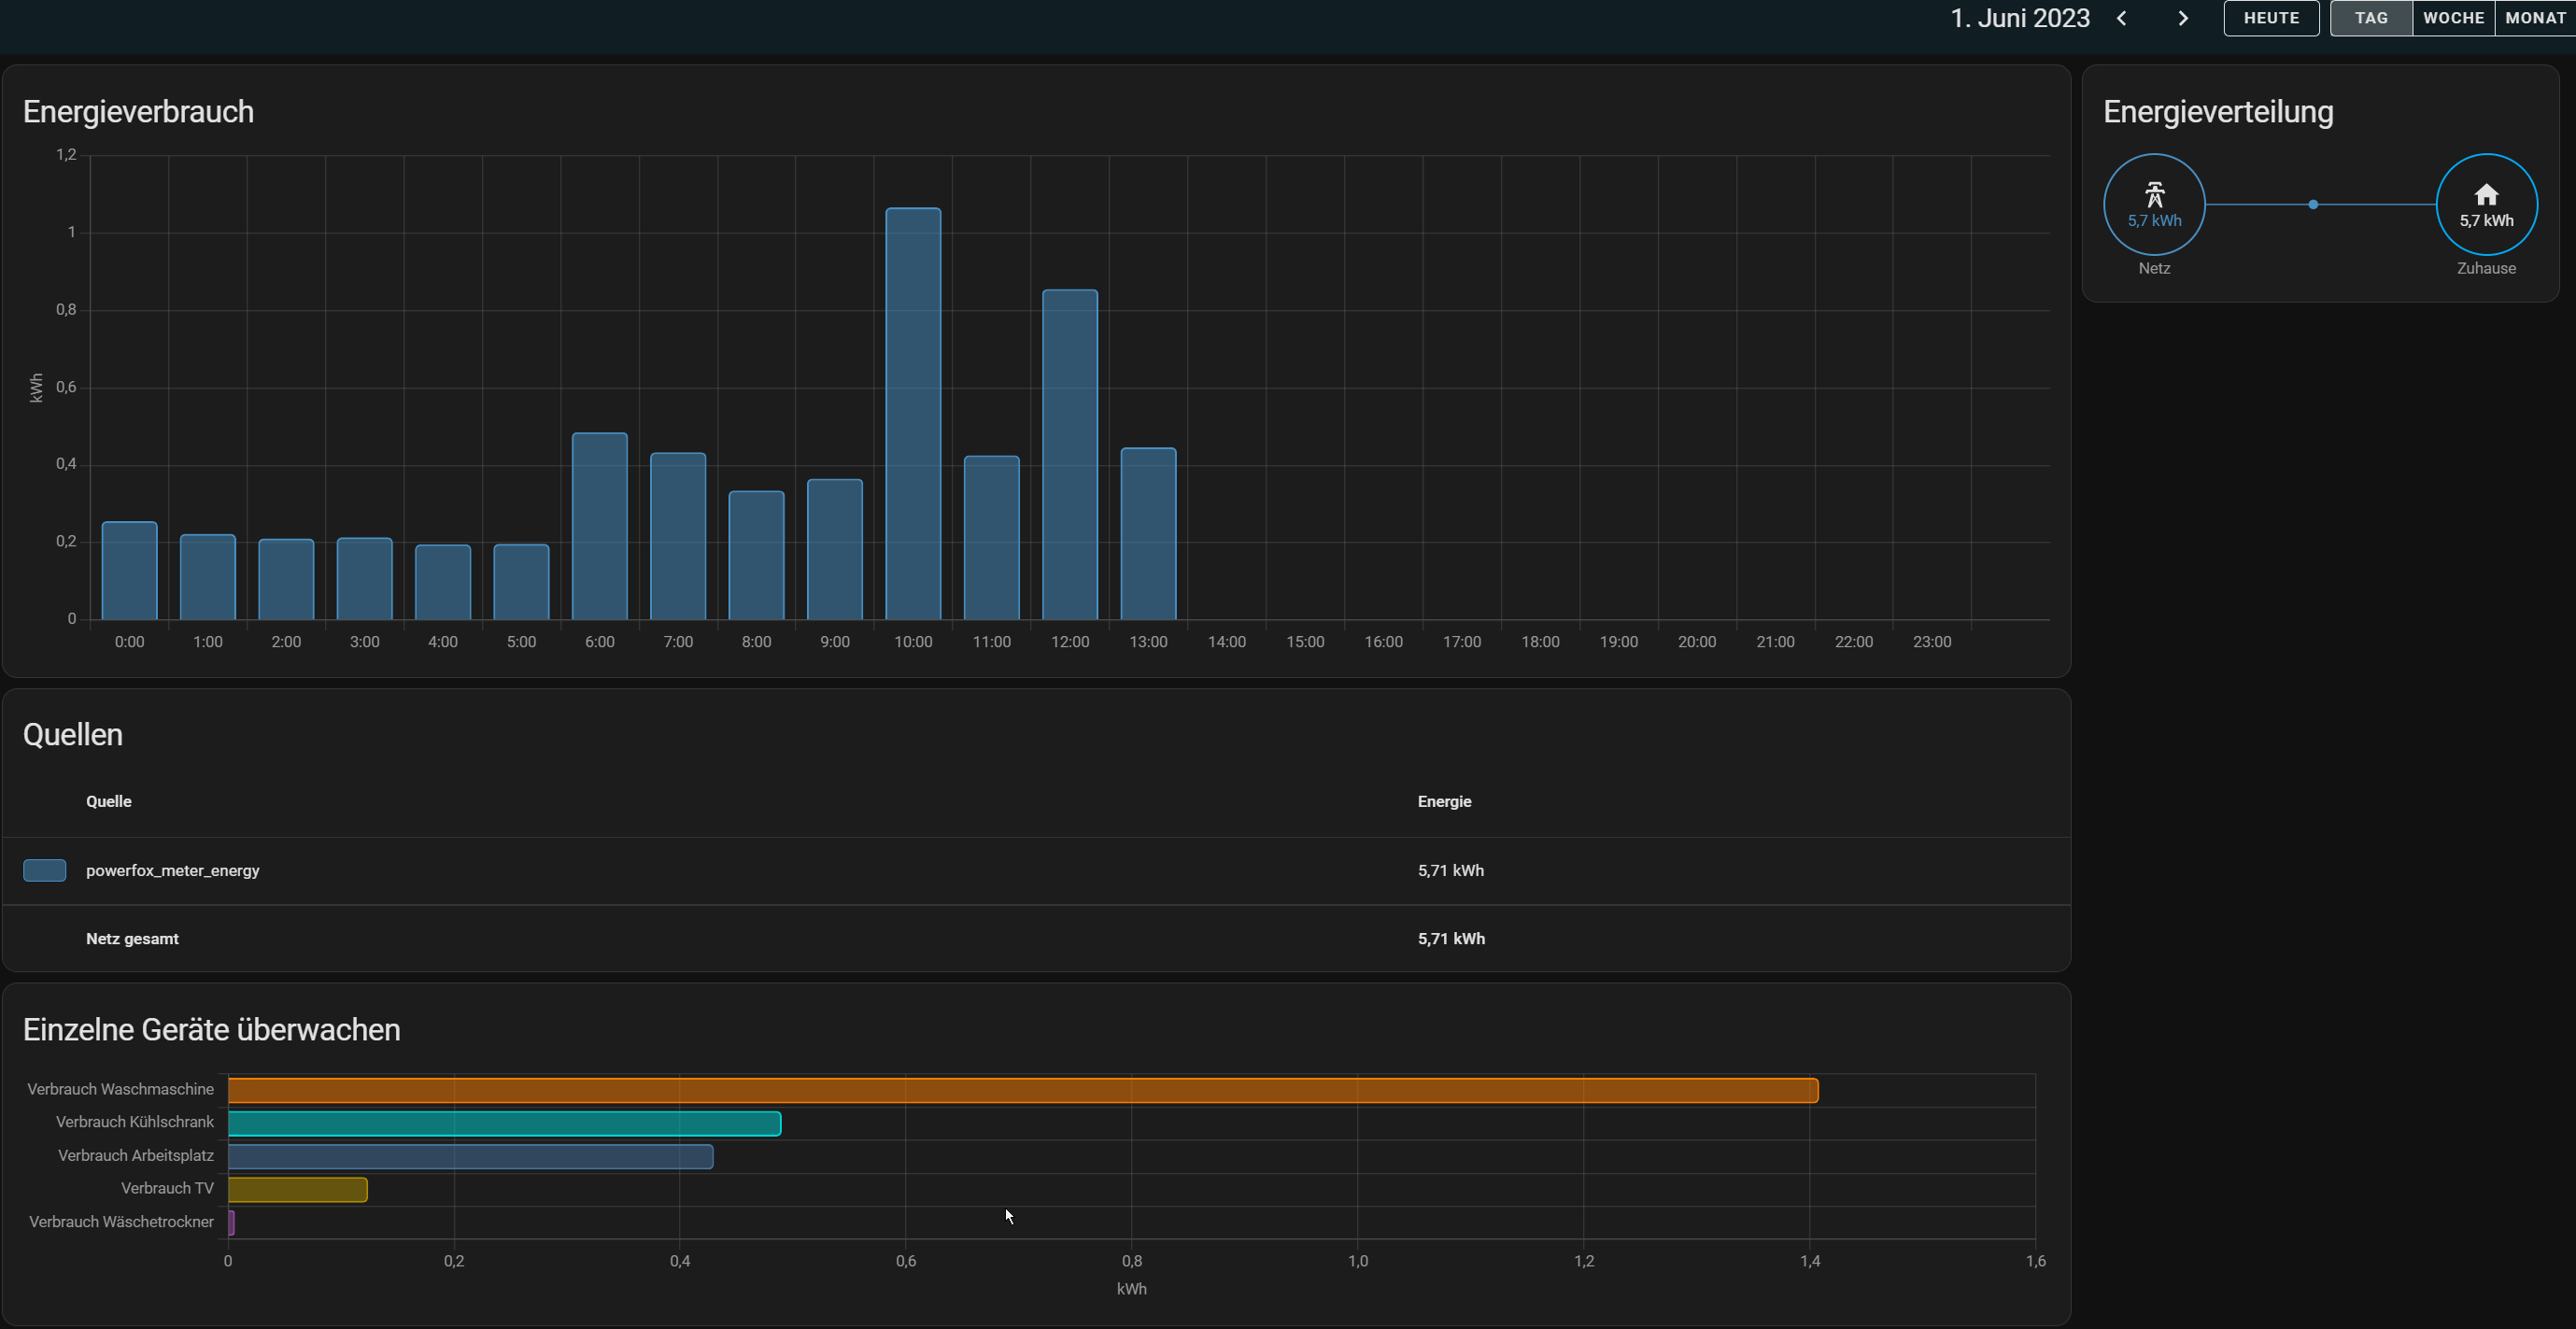
Task: Click the Verbrauch Waschmaschine orange bar
Action: pos(1022,1090)
